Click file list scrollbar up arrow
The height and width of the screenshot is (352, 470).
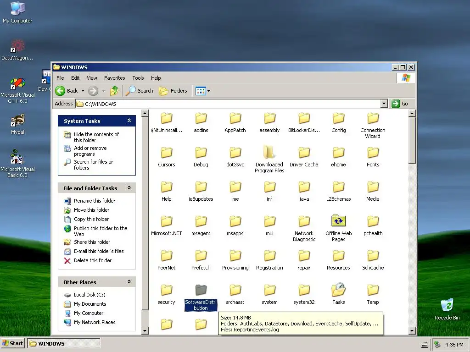pos(412,113)
